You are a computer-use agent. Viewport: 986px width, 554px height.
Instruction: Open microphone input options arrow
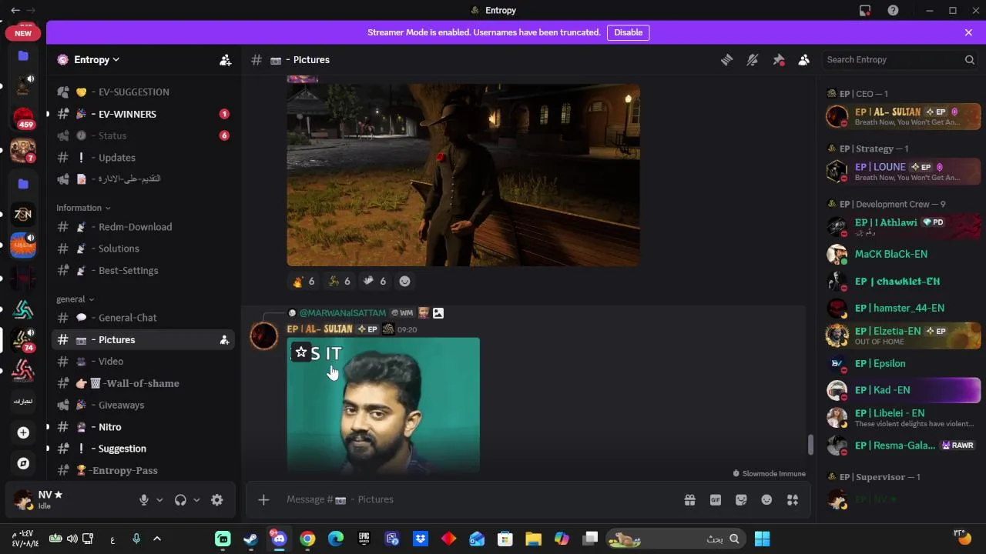tap(159, 500)
